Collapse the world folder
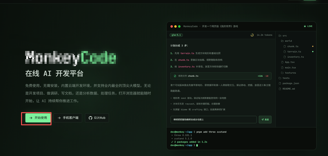Screen dimensions: 328x156 click(x=286, y=41)
